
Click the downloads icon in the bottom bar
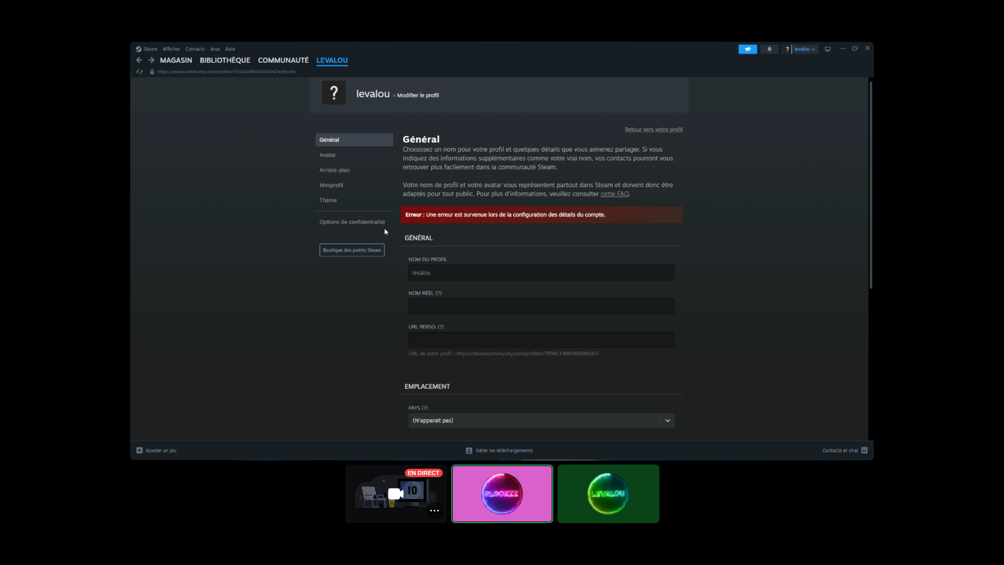click(469, 450)
